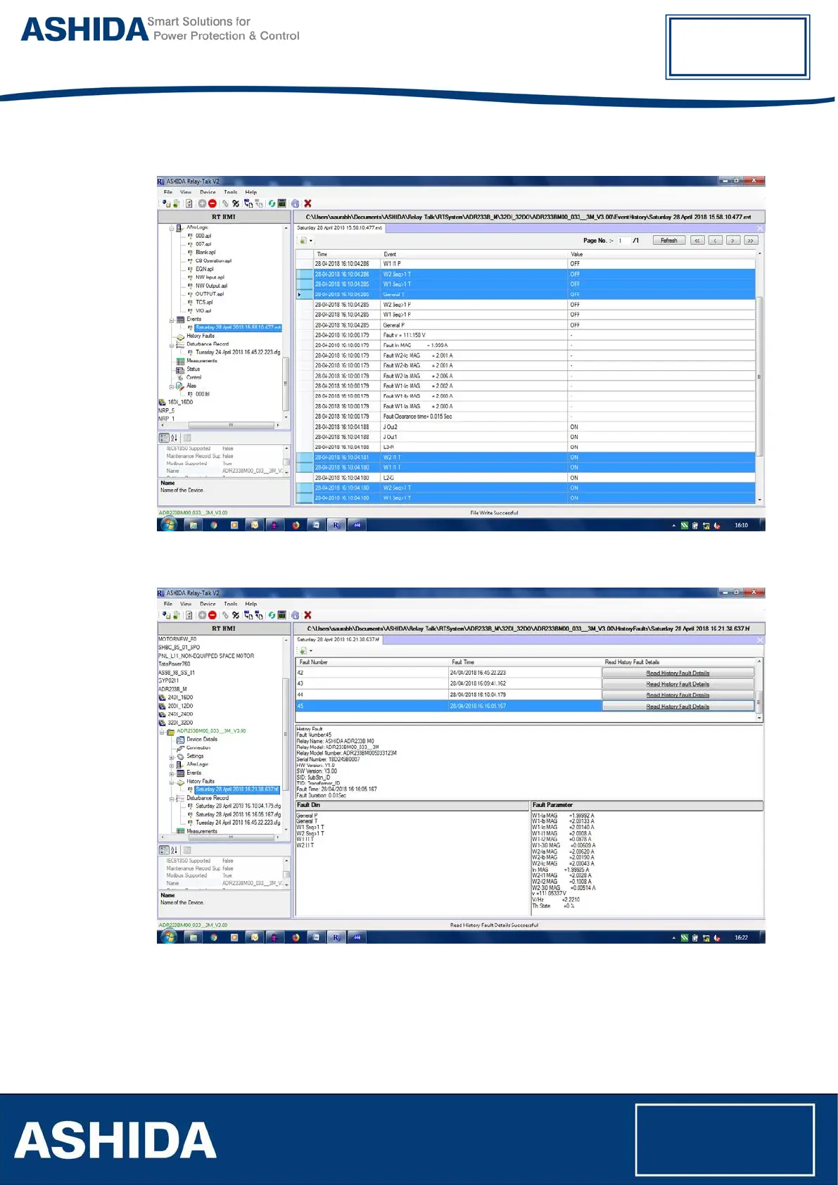838x1185 pixels.
Task: Click green refresh arrows icon in upper window toolbar
Action: 272,203
